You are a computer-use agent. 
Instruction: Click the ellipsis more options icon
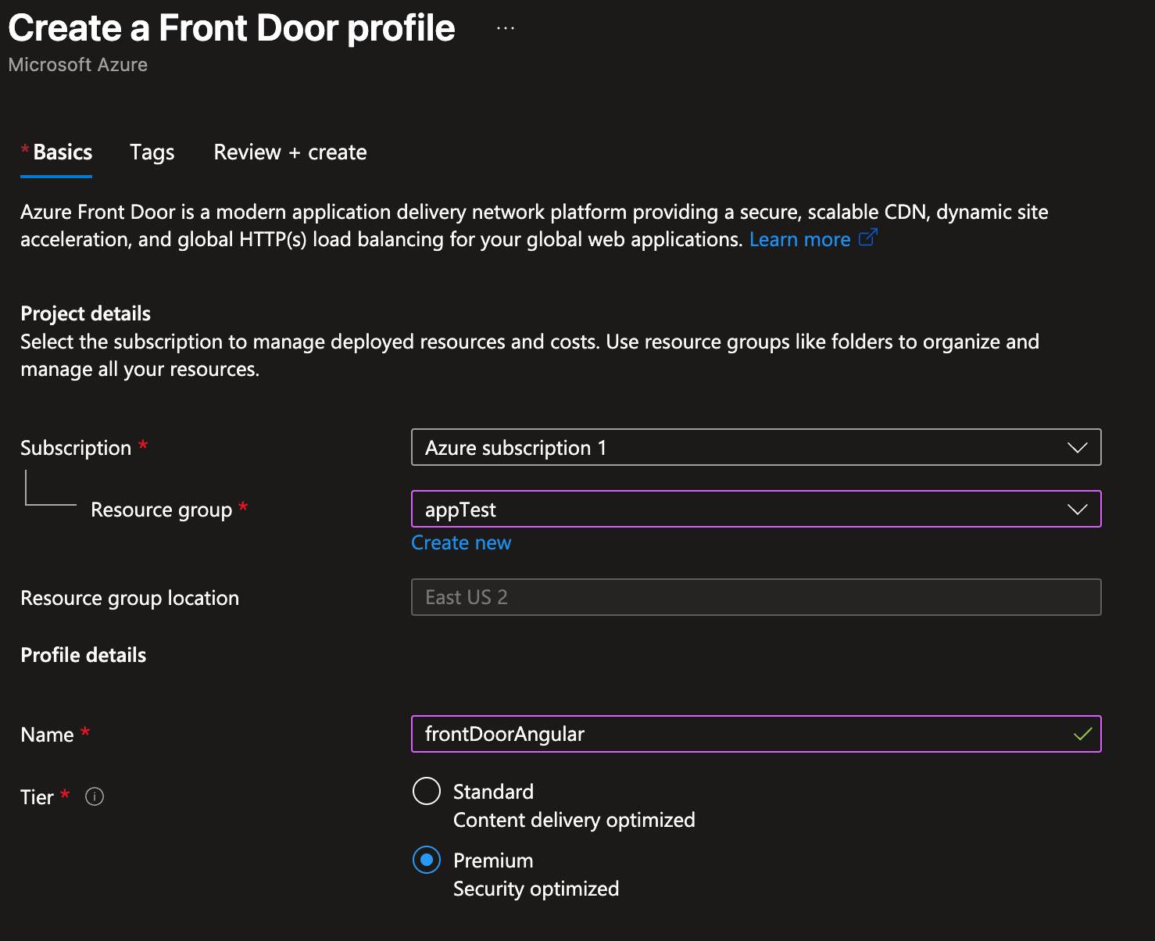pyautogui.click(x=506, y=28)
